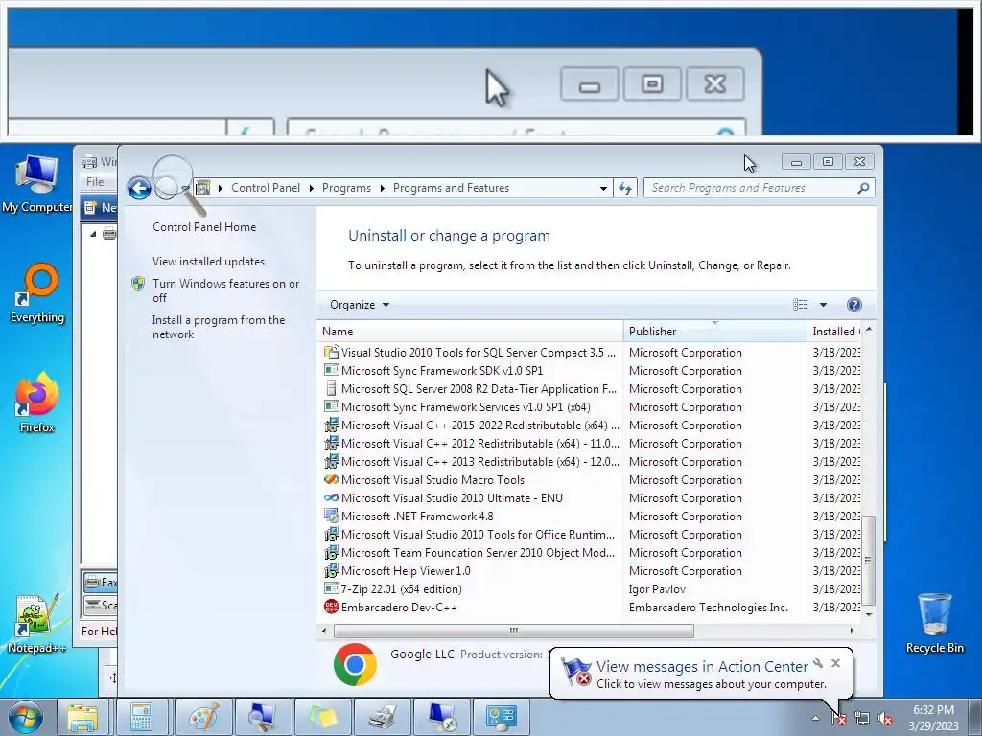982x736 pixels.
Task: Open Sticky Notes from the taskbar
Action: (322, 718)
